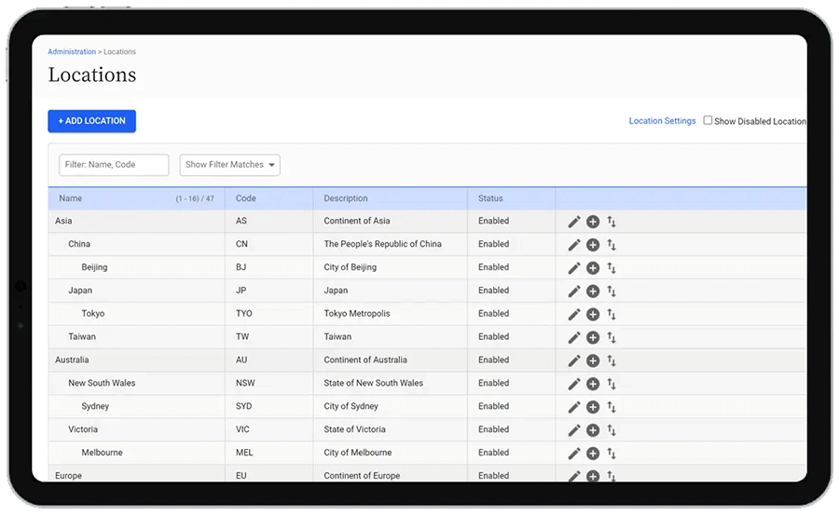839x516 pixels.
Task: Click the move arrows icon for Taiwan
Action: tap(611, 337)
